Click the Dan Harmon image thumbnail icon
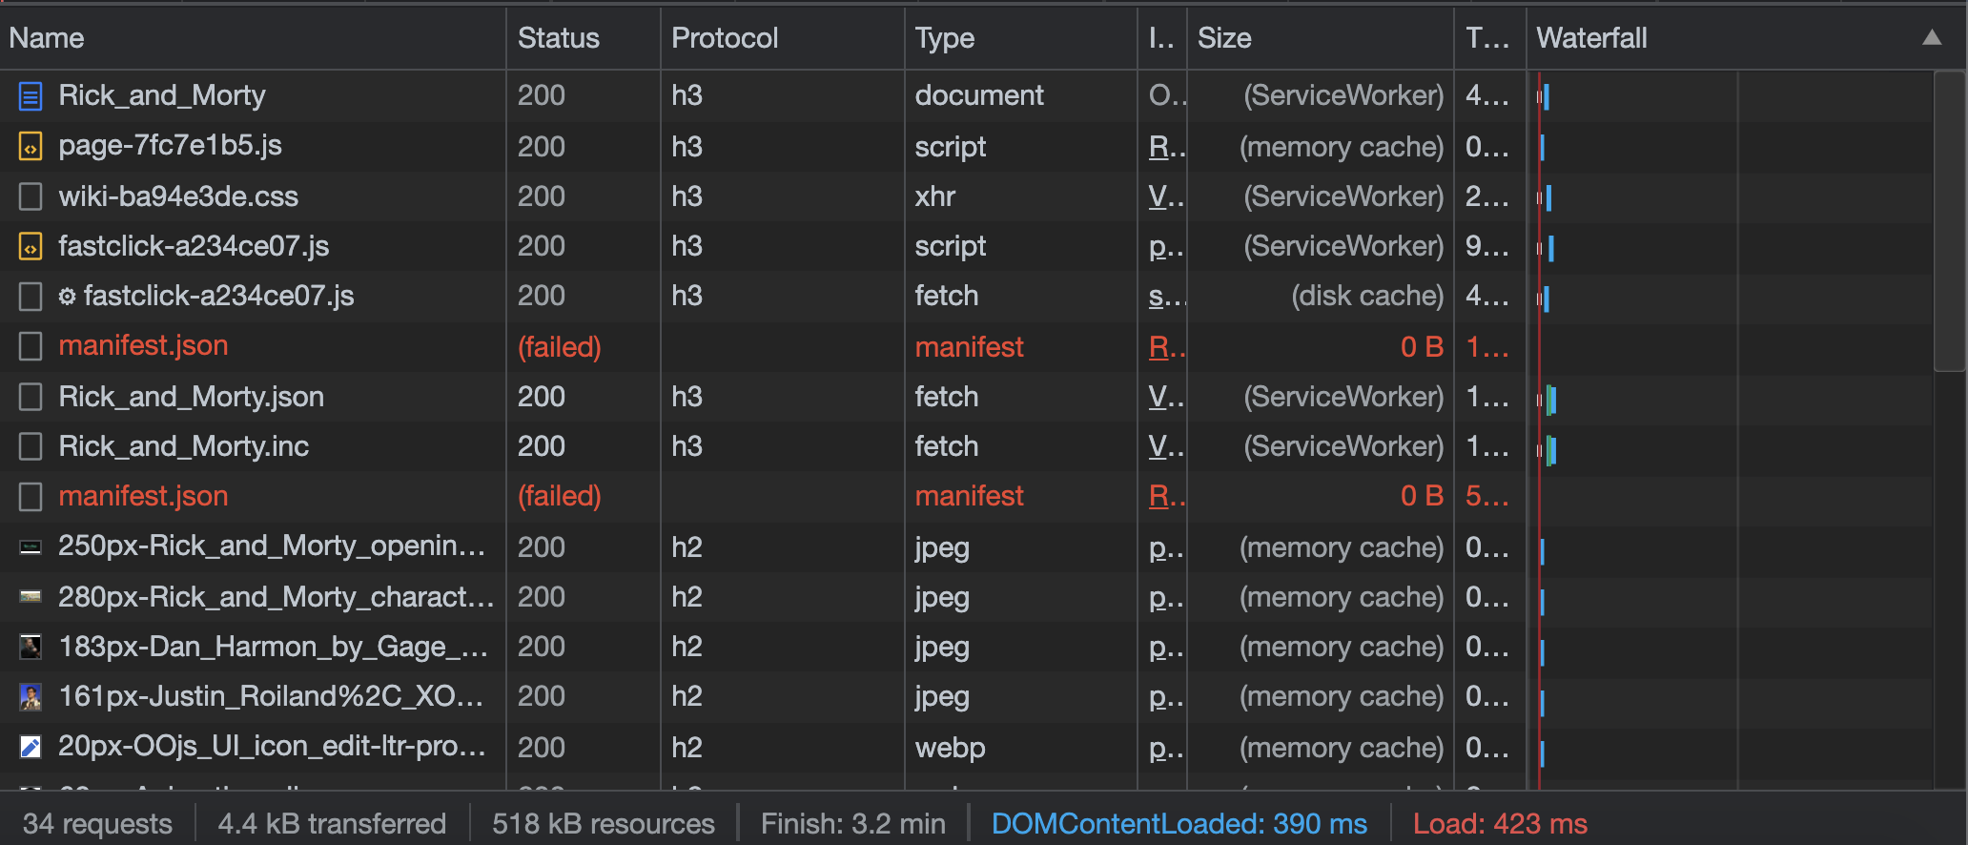The height and width of the screenshot is (845, 1968). click(31, 647)
